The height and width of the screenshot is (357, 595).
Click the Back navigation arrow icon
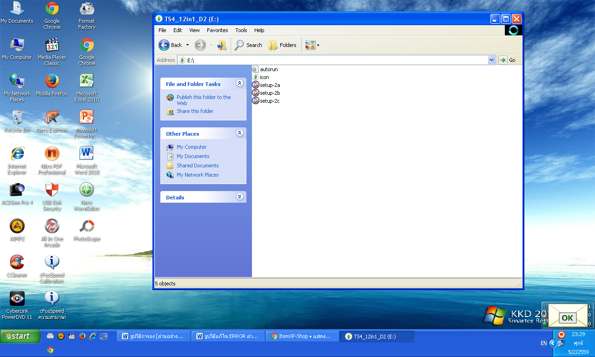point(164,45)
